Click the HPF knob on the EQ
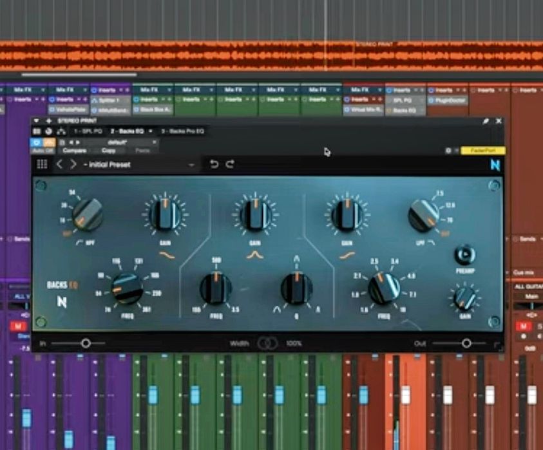The image size is (543, 450). tap(87, 214)
